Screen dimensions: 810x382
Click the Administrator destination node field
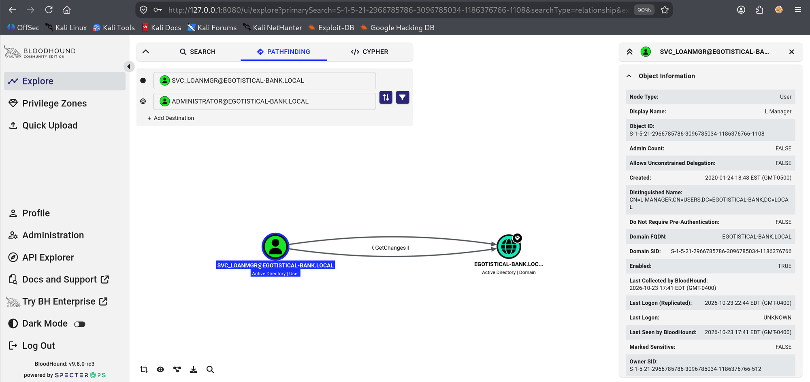(264, 101)
